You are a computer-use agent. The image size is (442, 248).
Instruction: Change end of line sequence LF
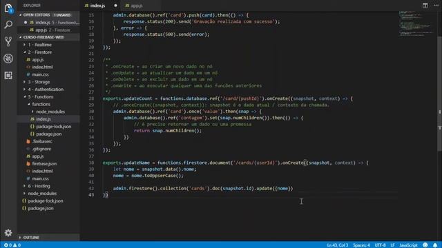392,245
